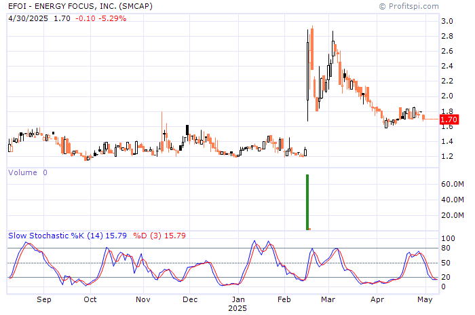Click the '2.6' price axis label
The image size is (475, 315).
pos(447,51)
